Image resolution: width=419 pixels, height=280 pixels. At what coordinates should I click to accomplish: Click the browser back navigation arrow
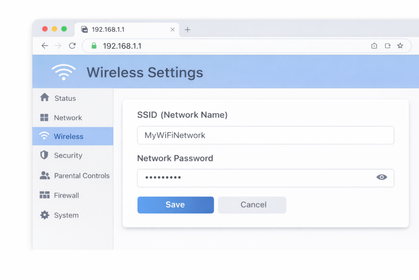pyautogui.click(x=45, y=46)
